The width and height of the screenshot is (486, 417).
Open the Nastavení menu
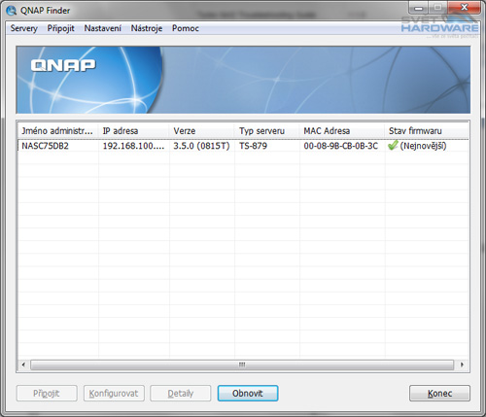click(103, 28)
